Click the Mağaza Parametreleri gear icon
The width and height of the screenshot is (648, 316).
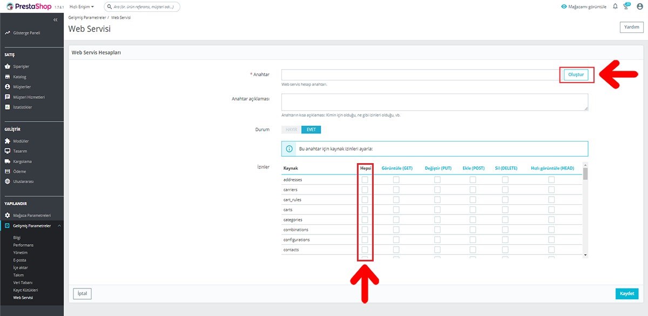tap(8, 216)
